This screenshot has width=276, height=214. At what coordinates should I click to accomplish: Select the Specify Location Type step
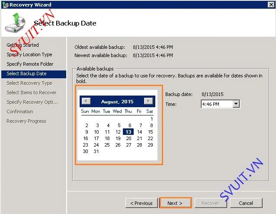click(x=29, y=54)
